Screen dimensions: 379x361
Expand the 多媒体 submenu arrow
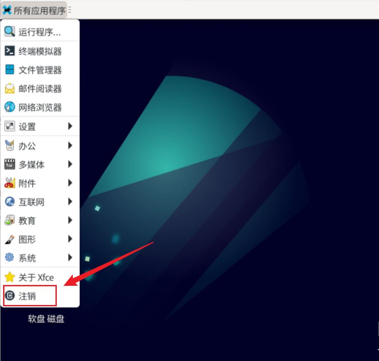pyautogui.click(x=70, y=164)
